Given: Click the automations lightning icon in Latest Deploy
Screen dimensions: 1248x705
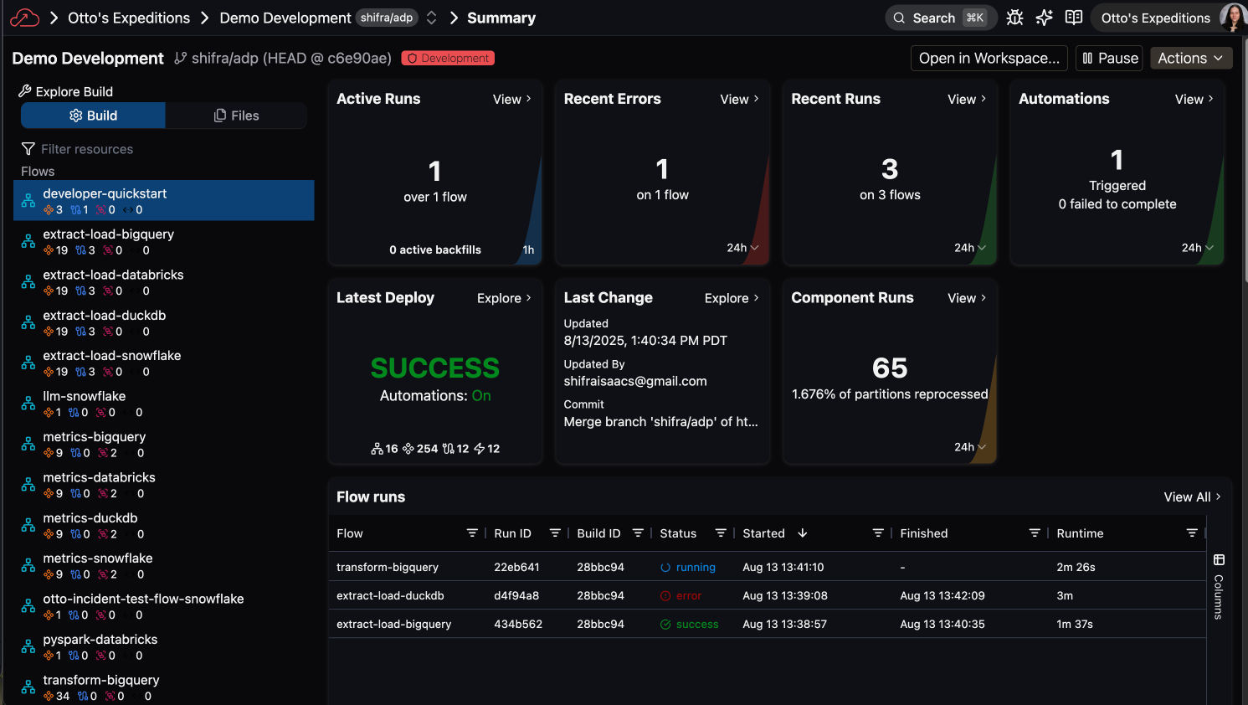Looking at the screenshot, I should tap(480, 449).
